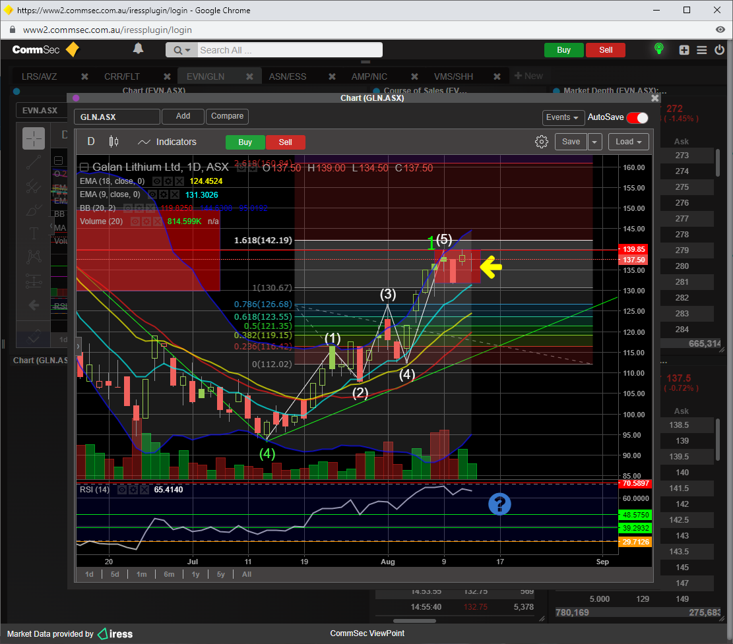Hide the Volume (20) indicator
This screenshot has width=733, height=644.
[x=135, y=221]
